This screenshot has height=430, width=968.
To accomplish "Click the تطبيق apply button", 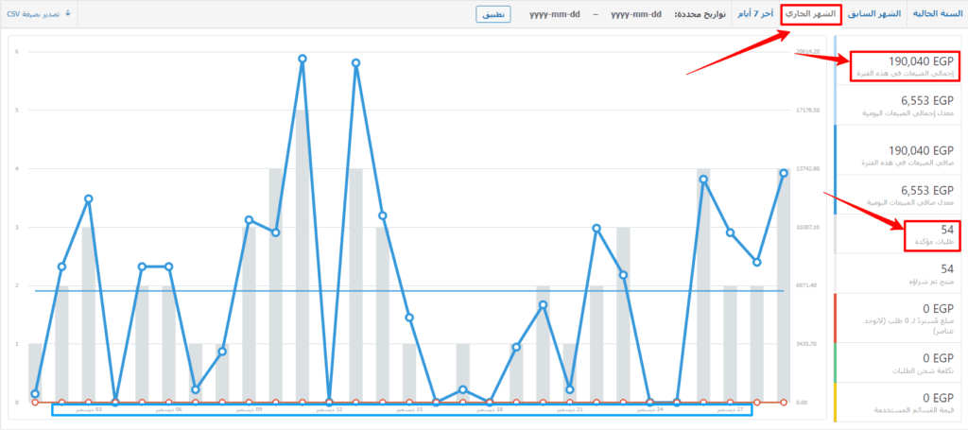I will tap(493, 14).
